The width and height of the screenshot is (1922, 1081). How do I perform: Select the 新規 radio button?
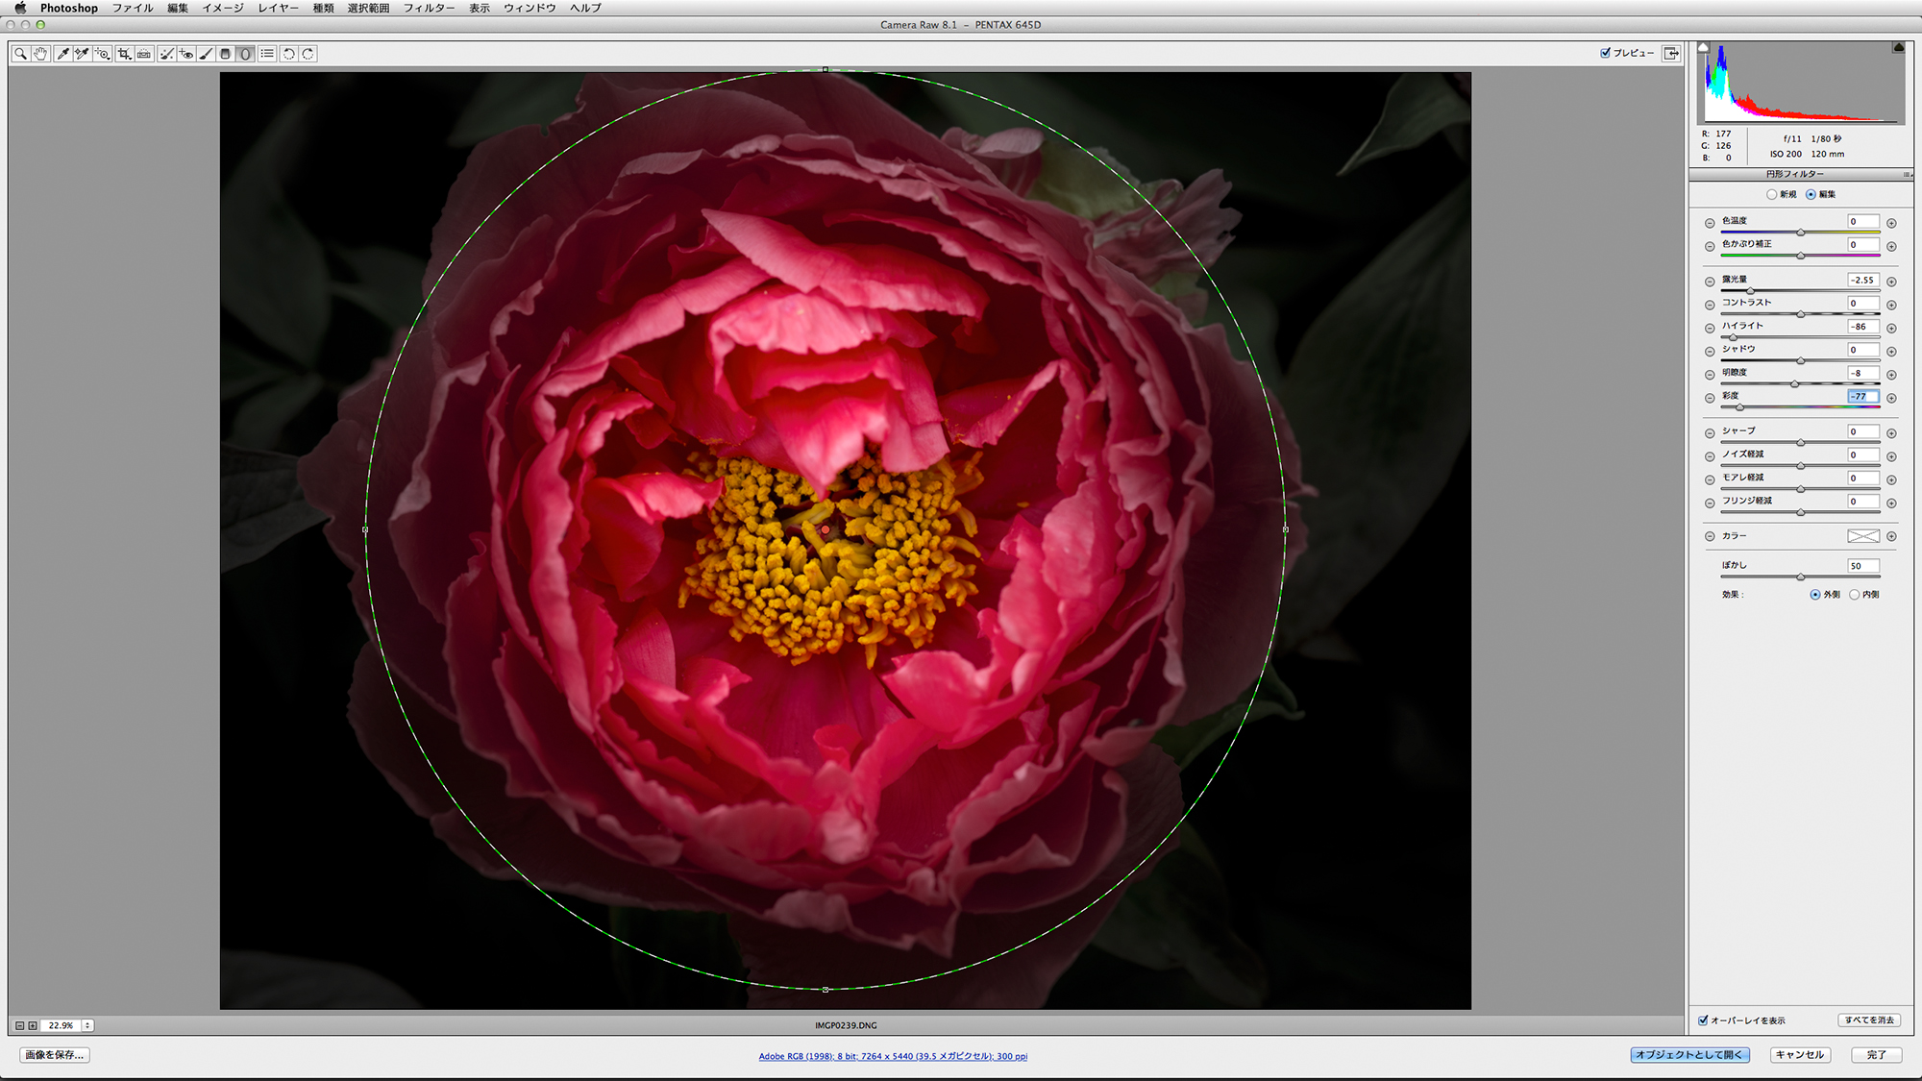[x=1771, y=194]
